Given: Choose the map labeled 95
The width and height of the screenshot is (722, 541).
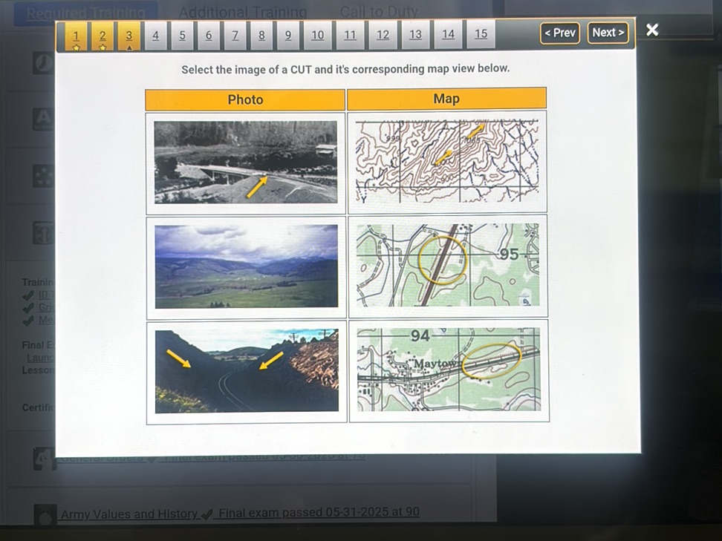Looking at the screenshot, I should 448,266.
